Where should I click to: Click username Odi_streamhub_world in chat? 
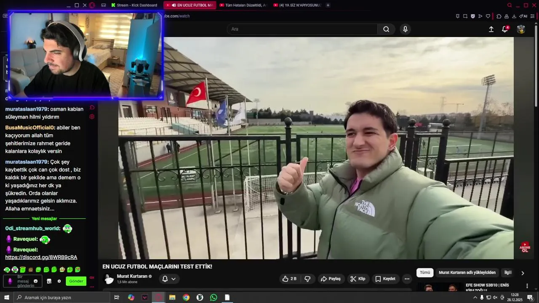[x=32, y=229]
